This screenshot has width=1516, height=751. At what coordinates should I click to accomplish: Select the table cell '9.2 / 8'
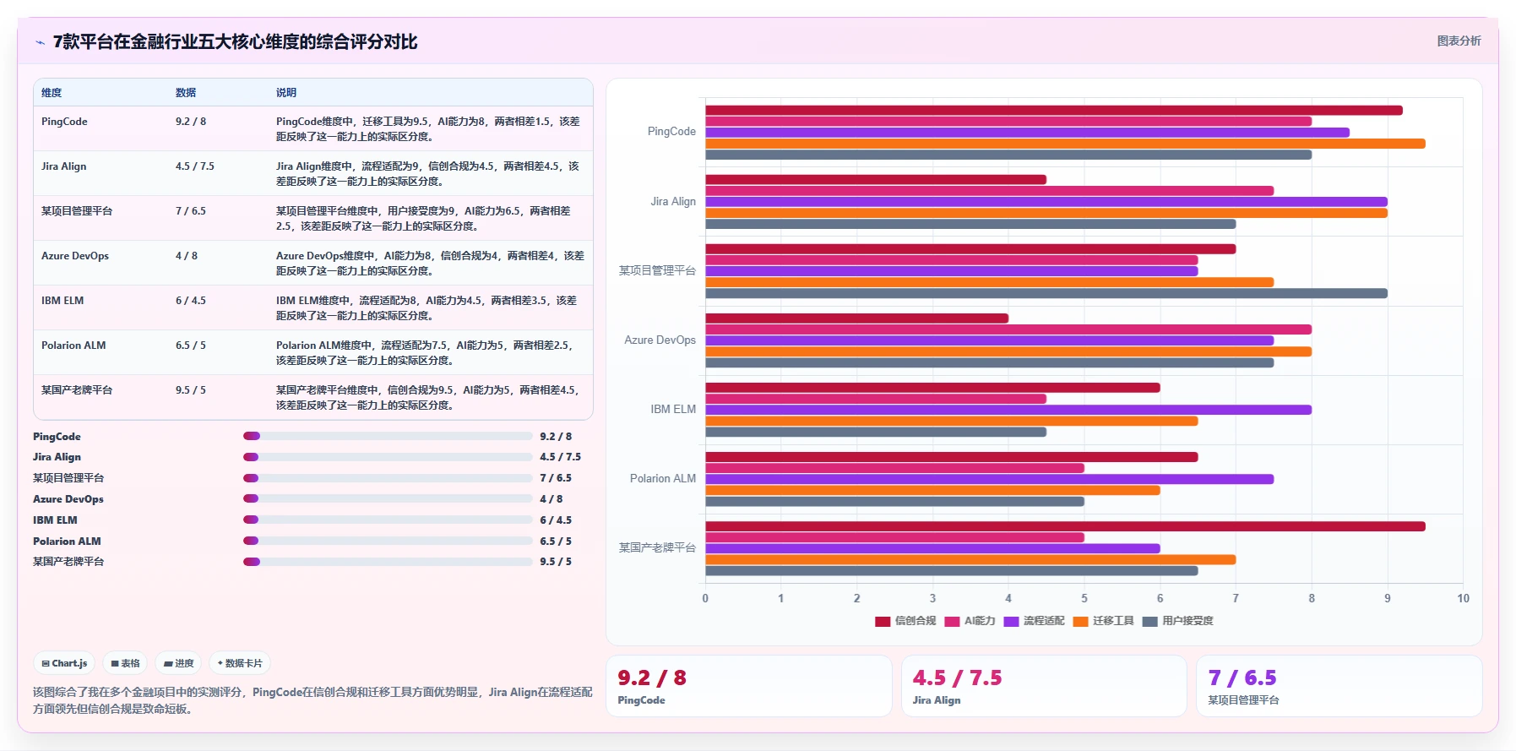[x=191, y=122]
